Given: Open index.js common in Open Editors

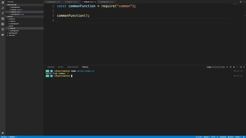Looking at the screenshot, I should point(25,10).
